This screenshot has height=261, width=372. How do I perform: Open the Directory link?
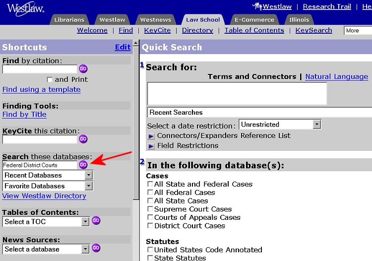[x=197, y=30]
